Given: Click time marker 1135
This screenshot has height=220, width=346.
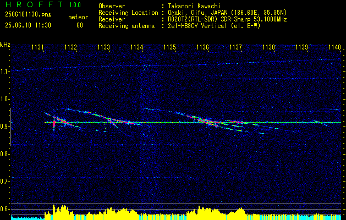Looking at the screenshot, I should [169, 47].
